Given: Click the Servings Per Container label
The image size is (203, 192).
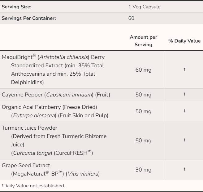Looking at the screenshot, I should click(x=29, y=18).
